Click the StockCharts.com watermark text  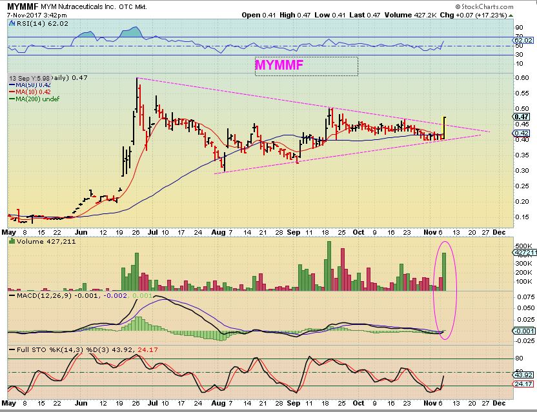coord(484,6)
